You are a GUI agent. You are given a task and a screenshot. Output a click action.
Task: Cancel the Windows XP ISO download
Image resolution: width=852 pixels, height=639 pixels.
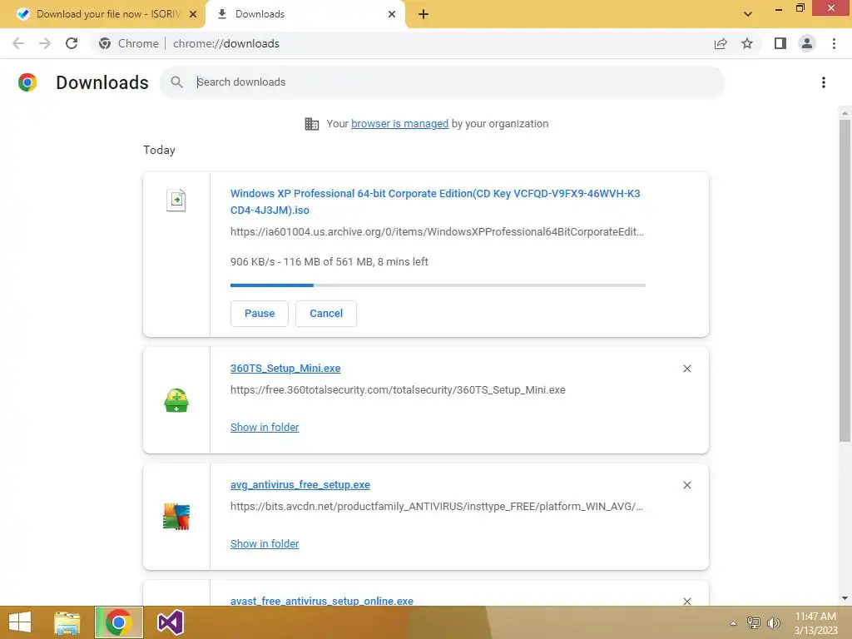(x=326, y=314)
